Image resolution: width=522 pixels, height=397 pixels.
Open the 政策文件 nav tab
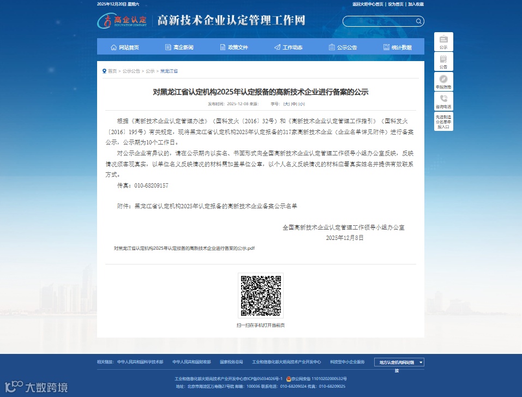pyautogui.click(x=234, y=47)
